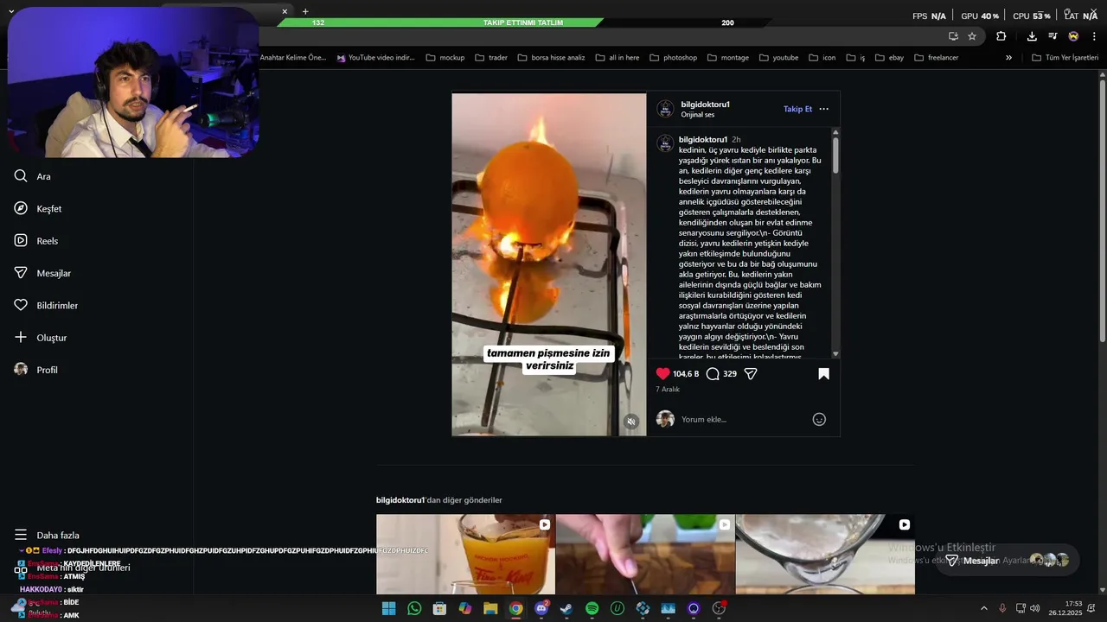Bookmark this page with star icon
The height and width of the screenshot is (622, 1107).
[972, 36]
